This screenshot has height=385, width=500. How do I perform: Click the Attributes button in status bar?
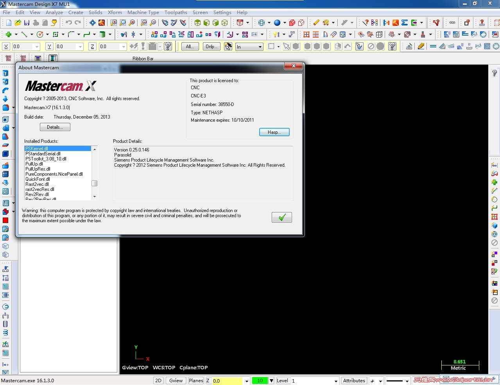354,381
